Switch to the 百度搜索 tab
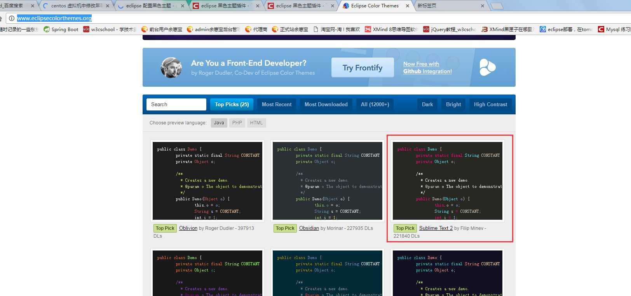Image resolution: width=631 pixels, height=296 pixels. [x=17, y=6]
